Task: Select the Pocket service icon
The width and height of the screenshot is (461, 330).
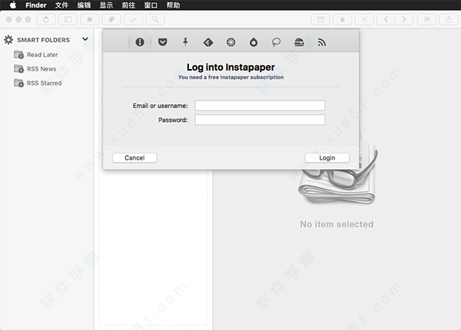Action: click(x=163, y=42)
